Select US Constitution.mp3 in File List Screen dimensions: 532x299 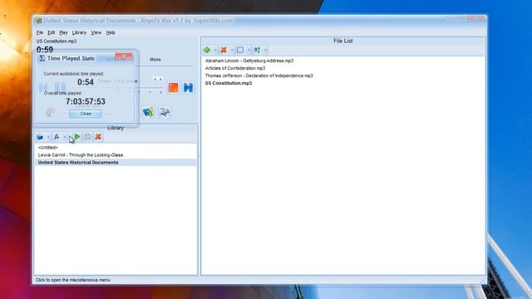pyautogui.click(x=229, y=83)
